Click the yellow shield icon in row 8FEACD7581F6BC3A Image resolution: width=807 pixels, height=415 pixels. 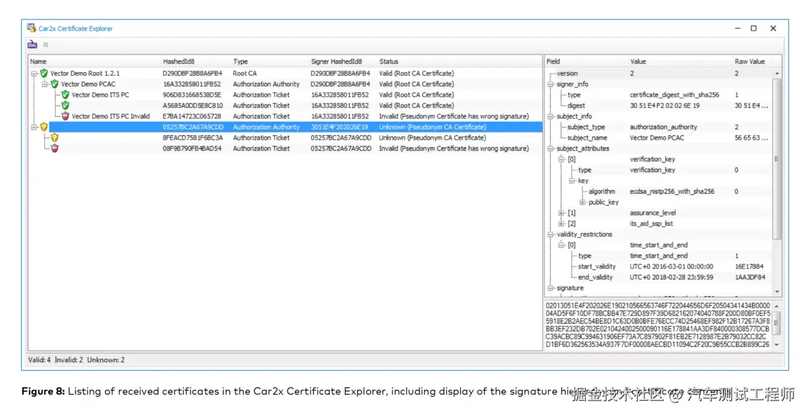(x=55, y=138)
